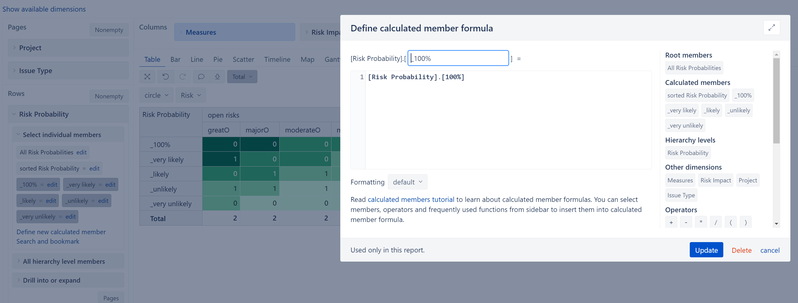Insert Risk Impact dimension from sidebar
Screen dimensions: 798x303
[715, 180]
